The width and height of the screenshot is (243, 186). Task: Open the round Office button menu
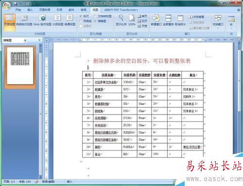pyautogui.click(x=6, y=6)
